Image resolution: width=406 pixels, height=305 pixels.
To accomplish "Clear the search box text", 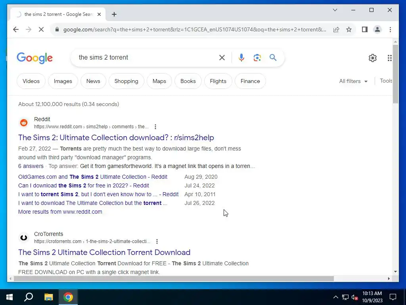I will tap(222, 58).
